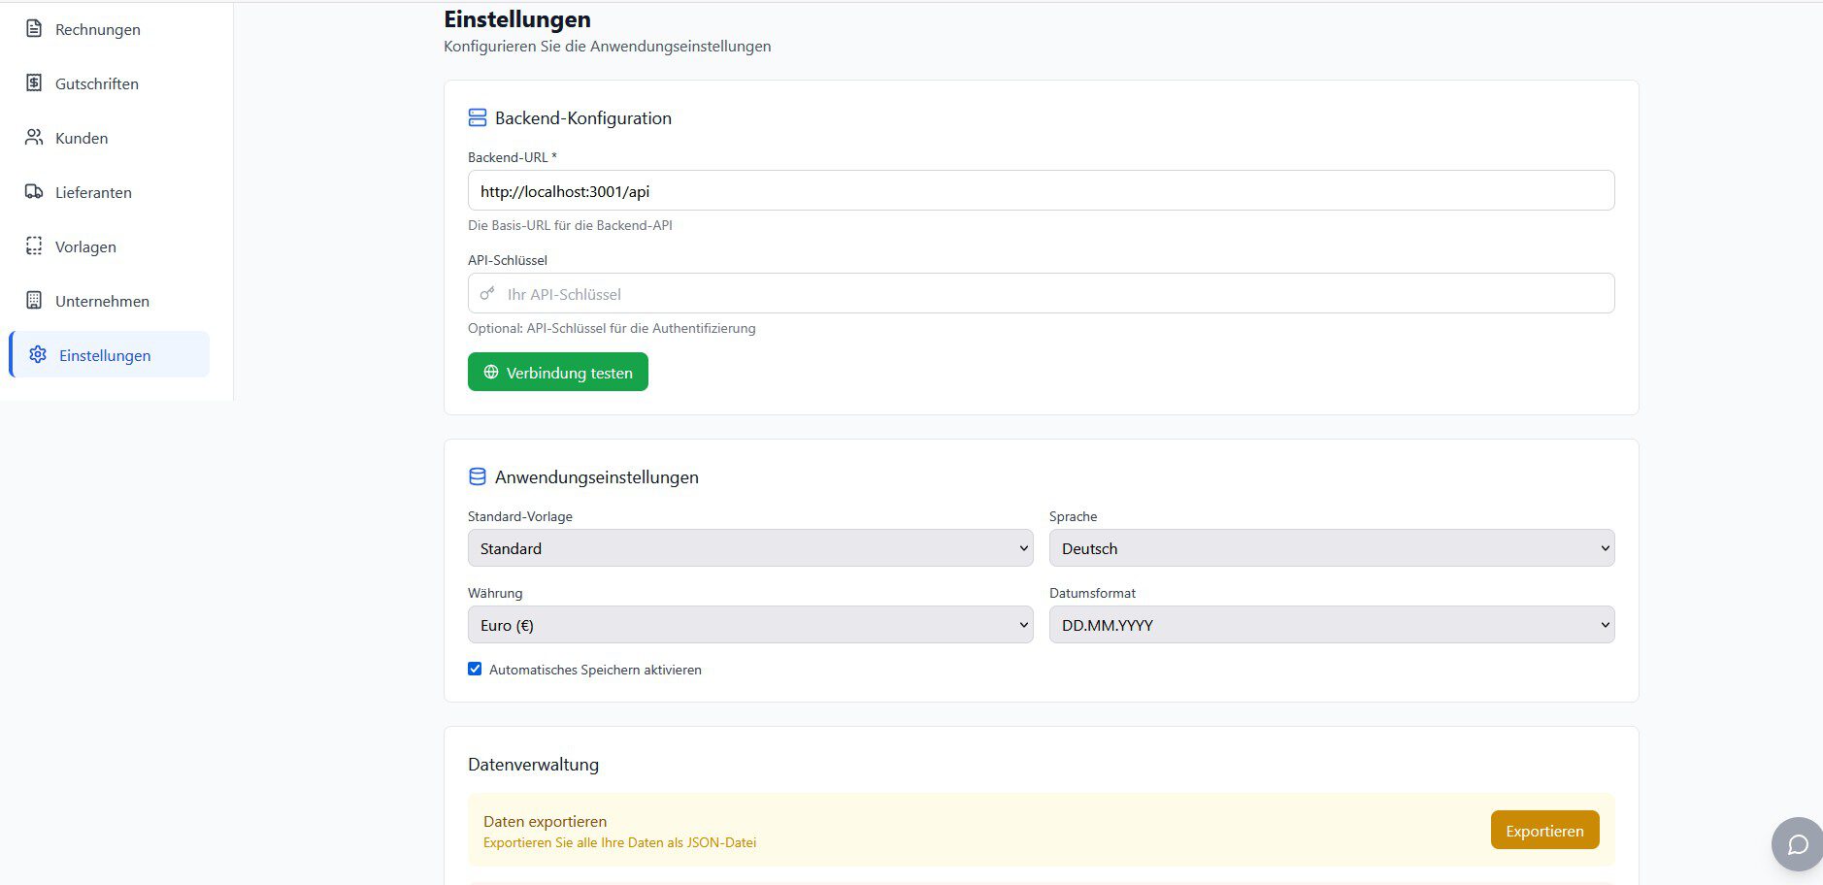
Task: Click the Anwendungseinstellungen section title
Action: [x=597, y=477]
